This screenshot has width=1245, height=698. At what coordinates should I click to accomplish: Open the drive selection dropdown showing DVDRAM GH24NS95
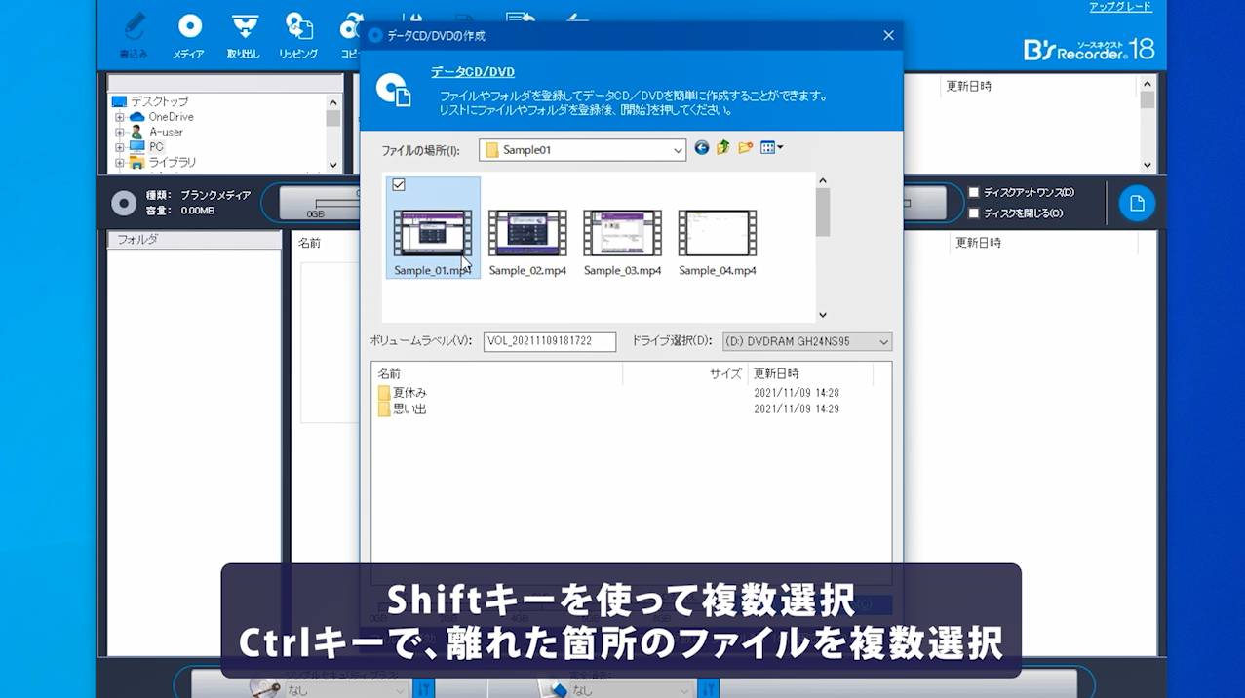click(882, 341)
